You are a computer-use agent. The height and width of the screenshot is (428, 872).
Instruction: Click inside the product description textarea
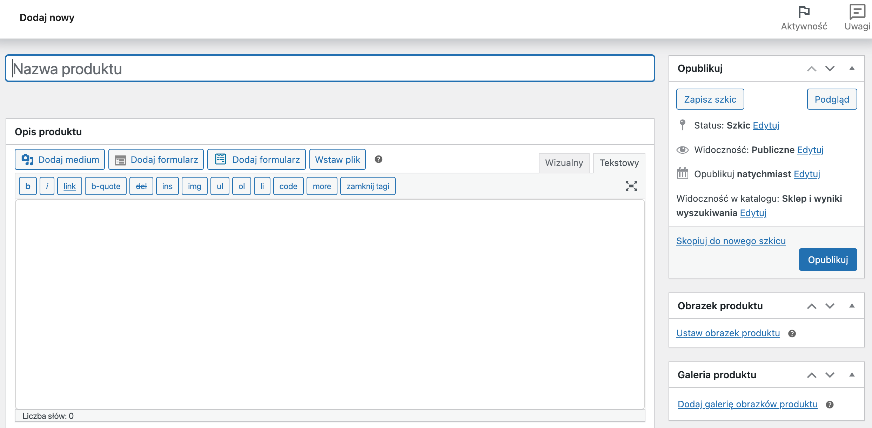tap(330, 304)
